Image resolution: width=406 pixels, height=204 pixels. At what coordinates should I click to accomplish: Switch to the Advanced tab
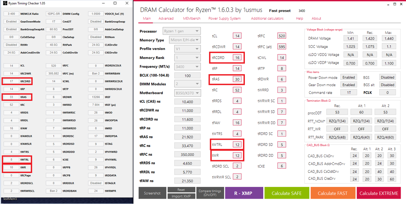tap(166, 18)
